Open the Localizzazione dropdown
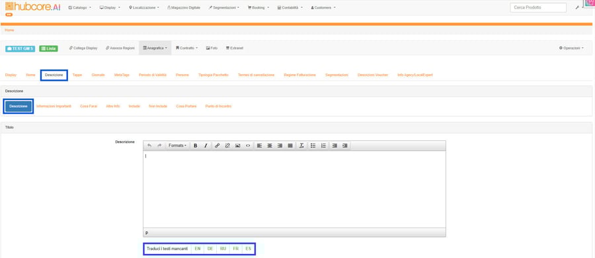The image size is (595, 258). point(144,7)
